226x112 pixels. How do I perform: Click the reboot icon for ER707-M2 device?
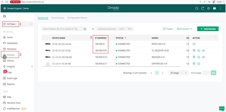[x=194, y=44]
